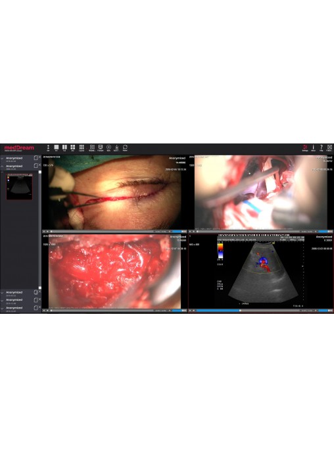The image size is (334, 458).
Task: Select the 2x2 four-viewport layout icon
Action: (x=73, y=147)
